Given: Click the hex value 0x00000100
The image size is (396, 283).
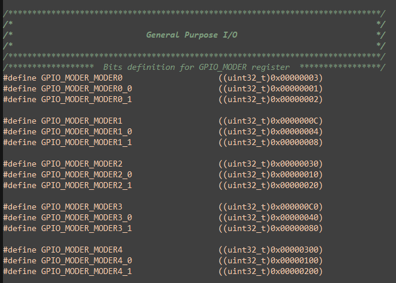Looking at the screenshot, I should pyautogui.click(x=294, y=260).
